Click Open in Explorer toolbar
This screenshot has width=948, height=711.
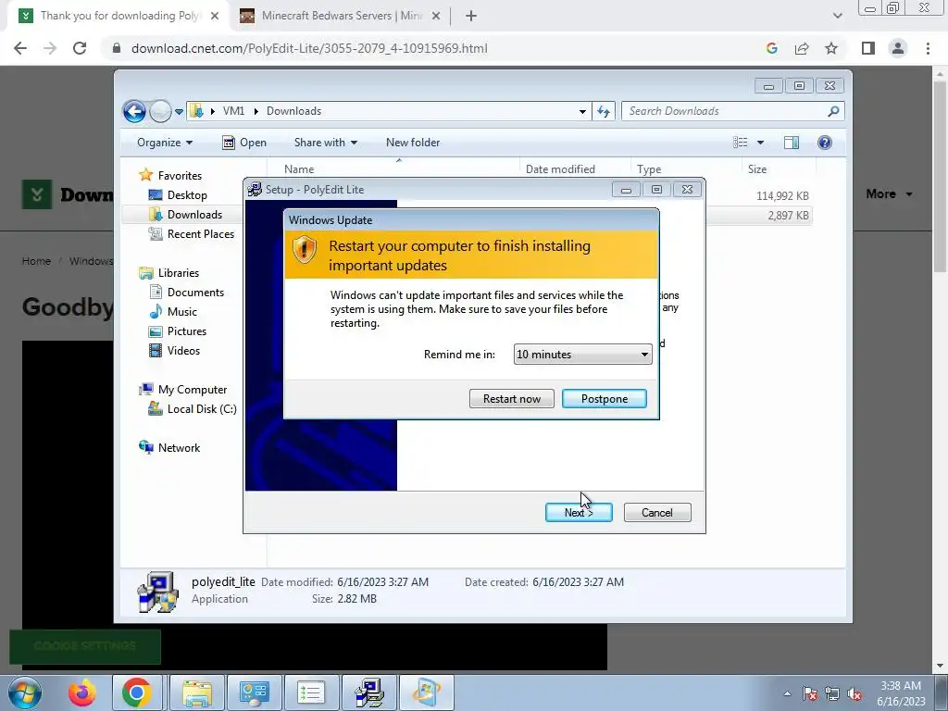[244, 143]
